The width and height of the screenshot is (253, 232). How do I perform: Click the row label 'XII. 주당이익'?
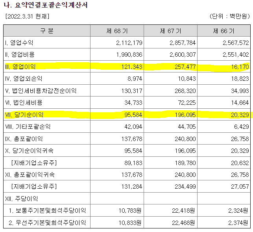(x=22, y=199)
